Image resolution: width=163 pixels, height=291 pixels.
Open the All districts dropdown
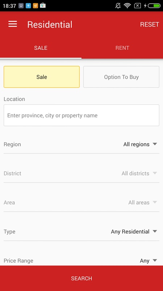click(x=139, y=174)
